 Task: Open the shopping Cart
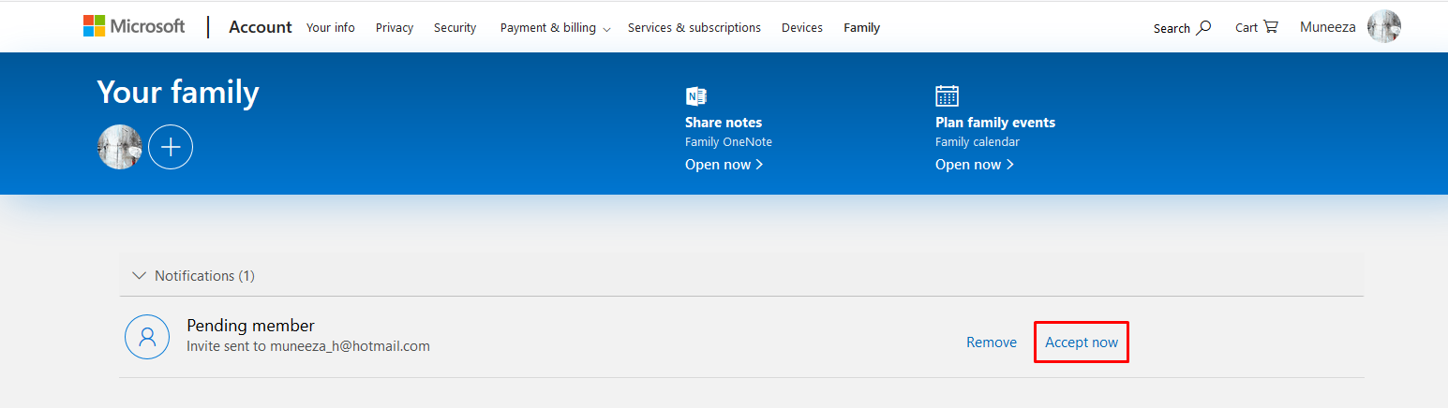pos(1256,27)
